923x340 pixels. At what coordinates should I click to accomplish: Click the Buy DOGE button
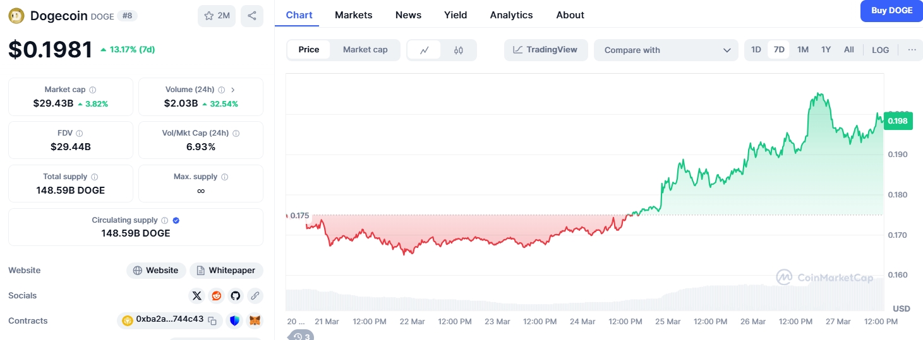pos(891,11)
